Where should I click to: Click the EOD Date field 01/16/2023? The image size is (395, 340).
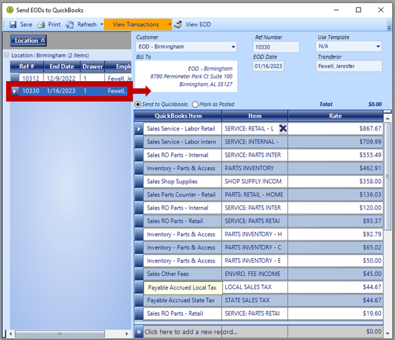point(268,66)
